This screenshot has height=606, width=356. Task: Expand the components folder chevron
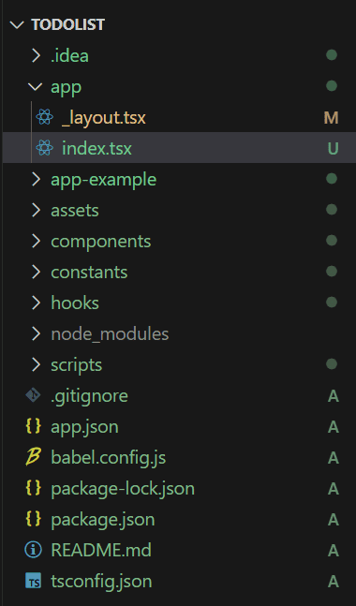coord(36,241)
